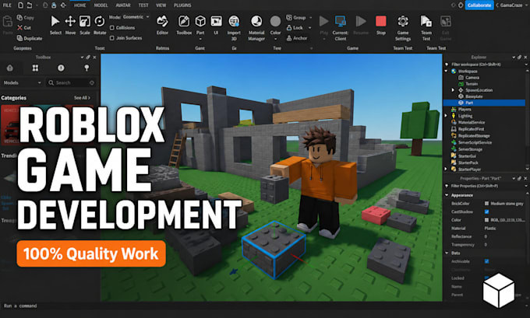Switch to the HOME tab

pyautogui.click(x=79, y=5)
